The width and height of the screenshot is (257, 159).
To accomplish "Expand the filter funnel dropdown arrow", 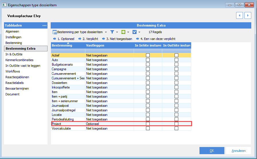I will pyautogui.click(x=117, y=32).
